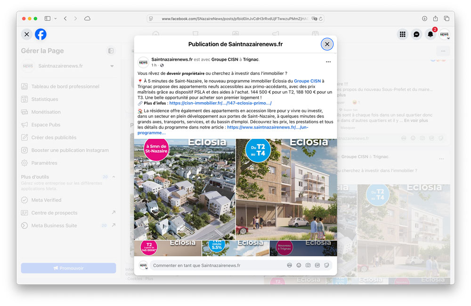471x306 pixels.
Task: Open Messenger chats
Action: 416,34
